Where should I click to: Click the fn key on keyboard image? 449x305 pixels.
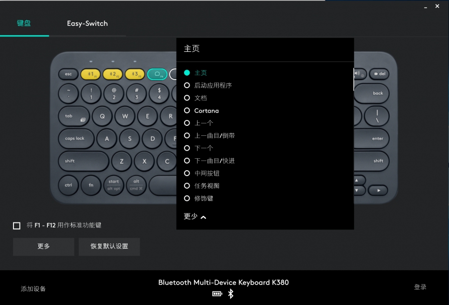91,185
